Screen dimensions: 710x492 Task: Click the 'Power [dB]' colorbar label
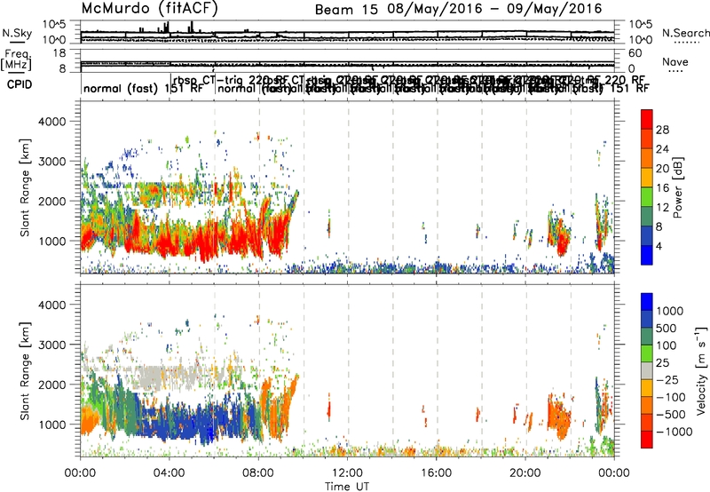pos(677,187)
